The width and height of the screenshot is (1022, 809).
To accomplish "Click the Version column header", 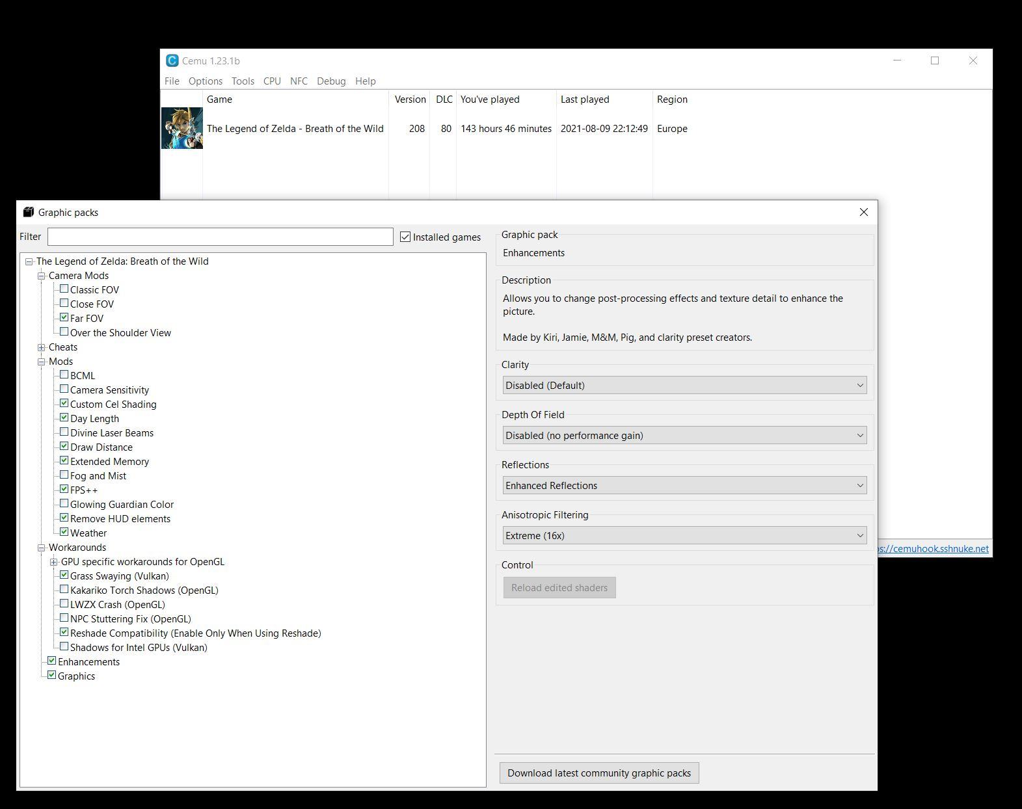I will (x=410, y=99).
